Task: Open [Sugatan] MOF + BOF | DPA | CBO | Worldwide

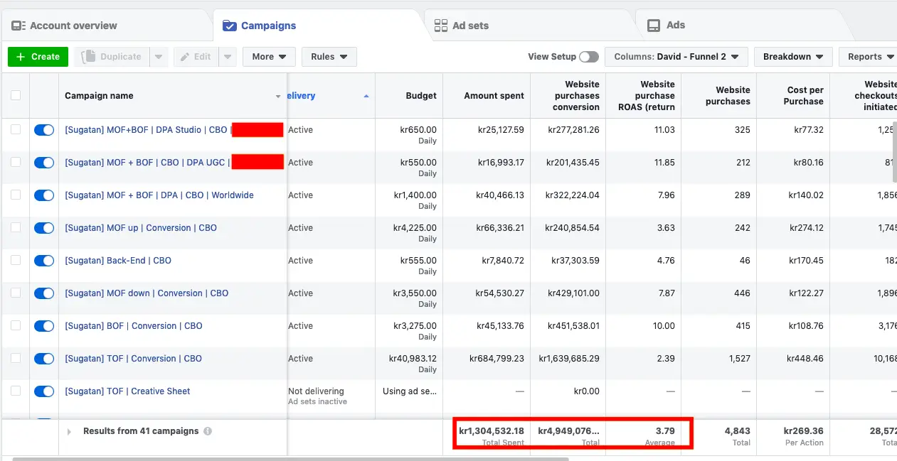Action: 159,195
